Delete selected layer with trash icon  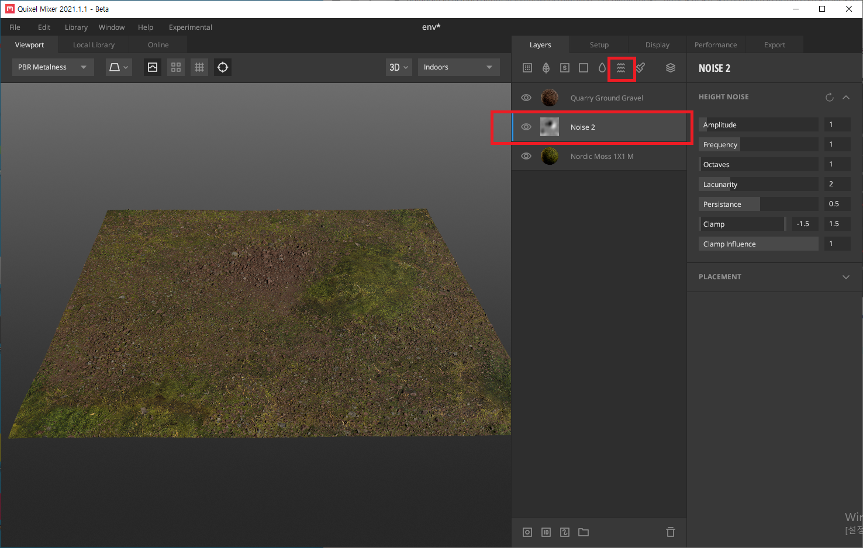pyautogui.click(x=671, y=532)
